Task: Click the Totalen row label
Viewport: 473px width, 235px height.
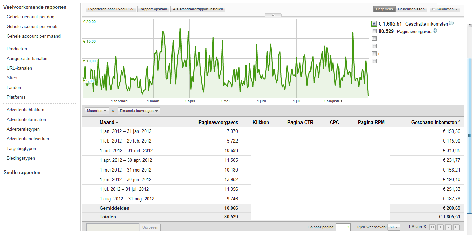Action: click(x=108, y=217)
